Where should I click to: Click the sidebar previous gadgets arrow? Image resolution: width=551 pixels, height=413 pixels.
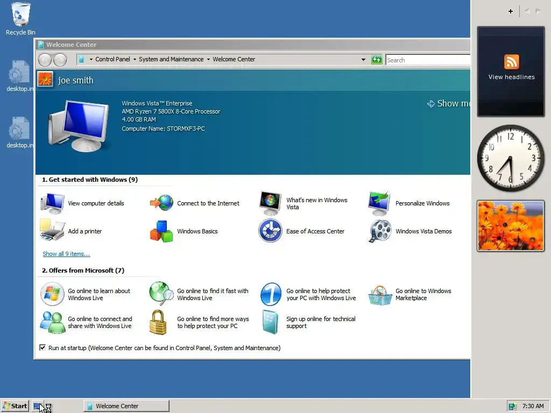[x=527, y=11]
